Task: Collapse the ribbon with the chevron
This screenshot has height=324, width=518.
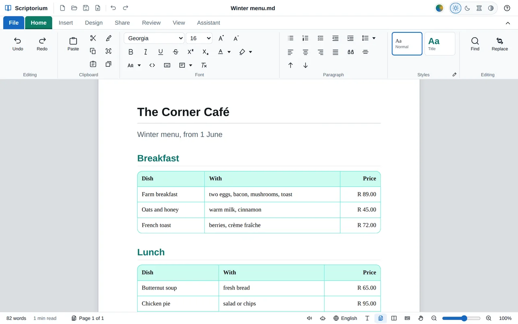Action: pyautogui.click(x=508, y=23)
